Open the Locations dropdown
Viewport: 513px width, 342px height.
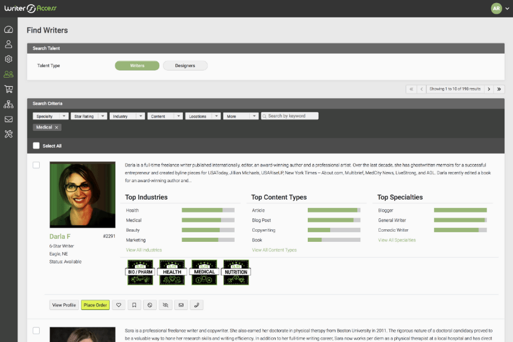pyautogui.click(x=203, y=116)
